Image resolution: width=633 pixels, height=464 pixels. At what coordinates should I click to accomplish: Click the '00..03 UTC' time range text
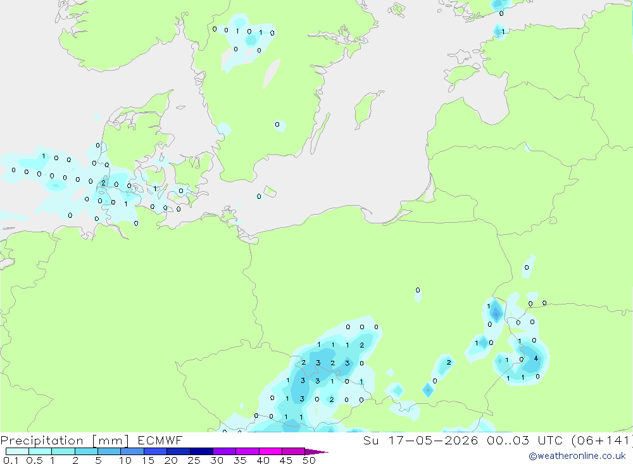click(x=524, y=440)
